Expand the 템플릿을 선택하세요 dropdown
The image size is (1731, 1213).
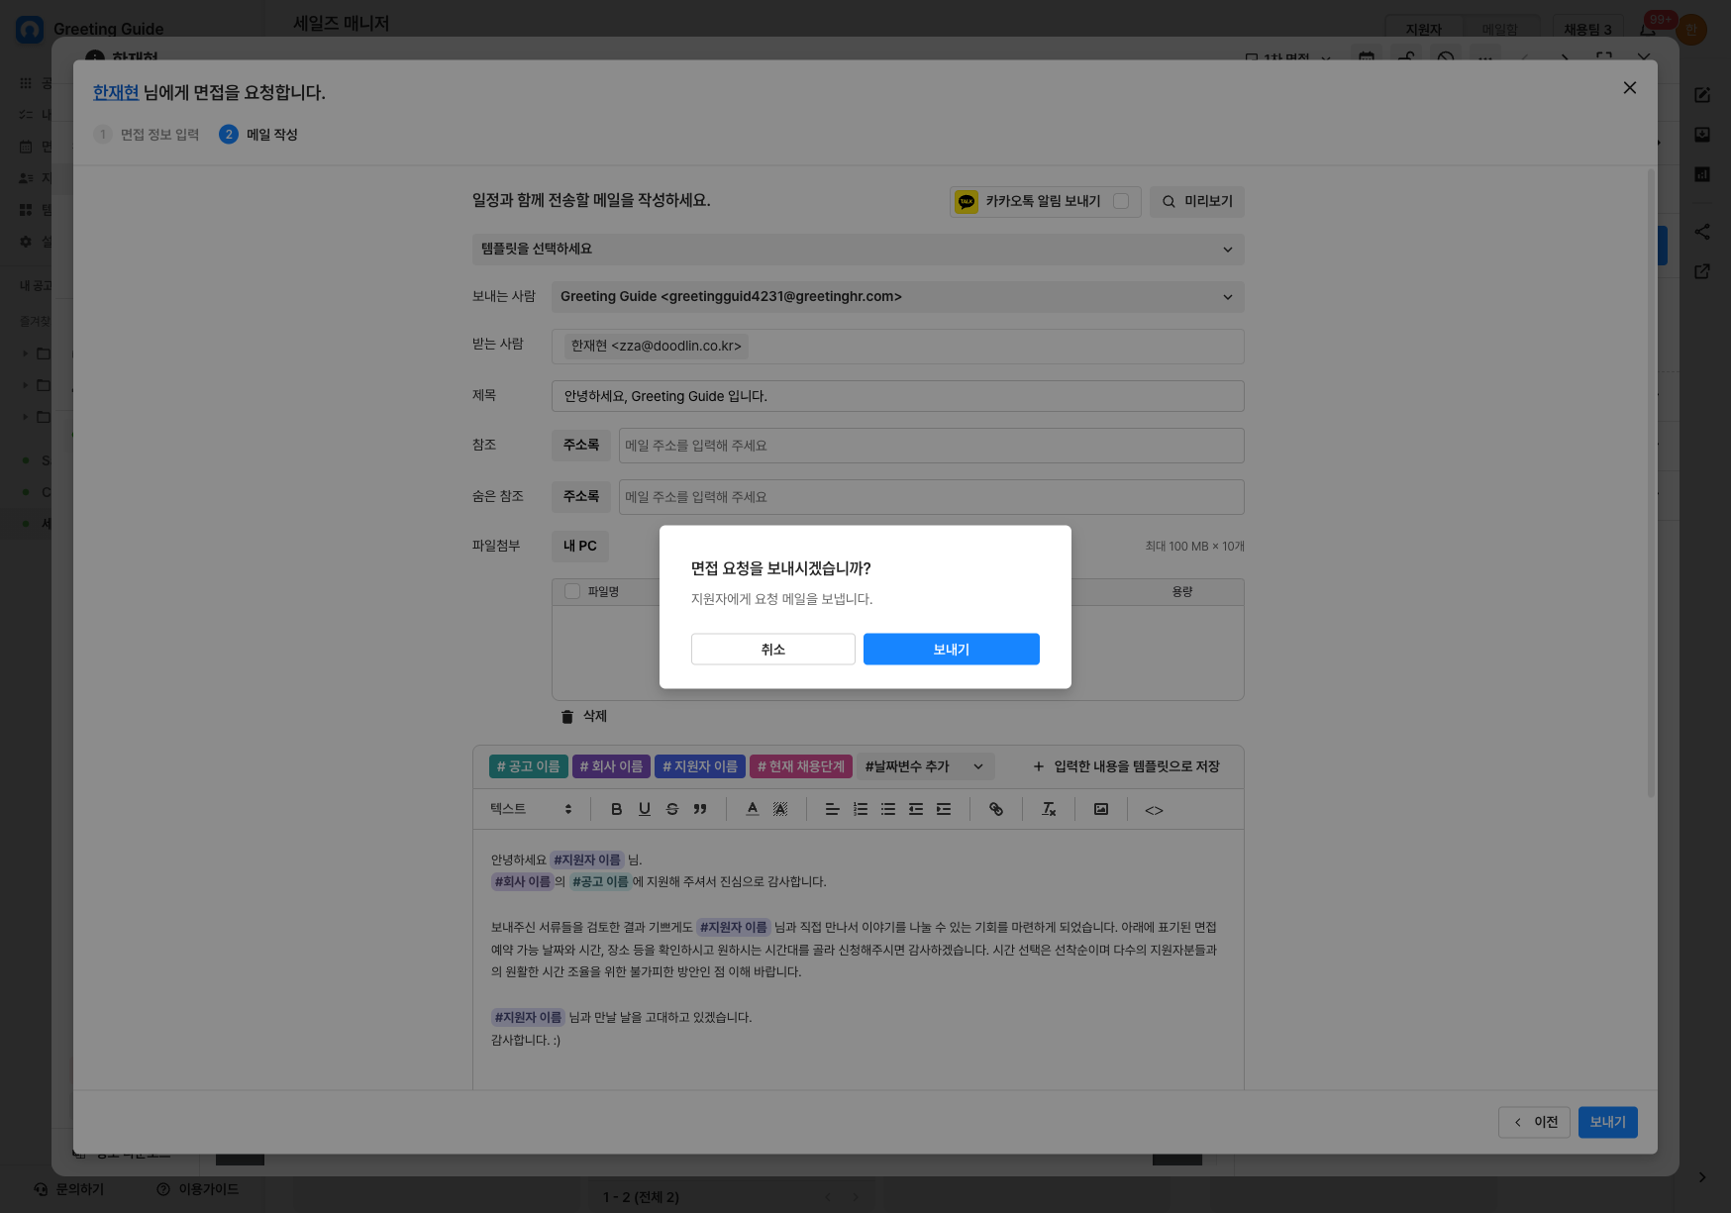[858, 250]
